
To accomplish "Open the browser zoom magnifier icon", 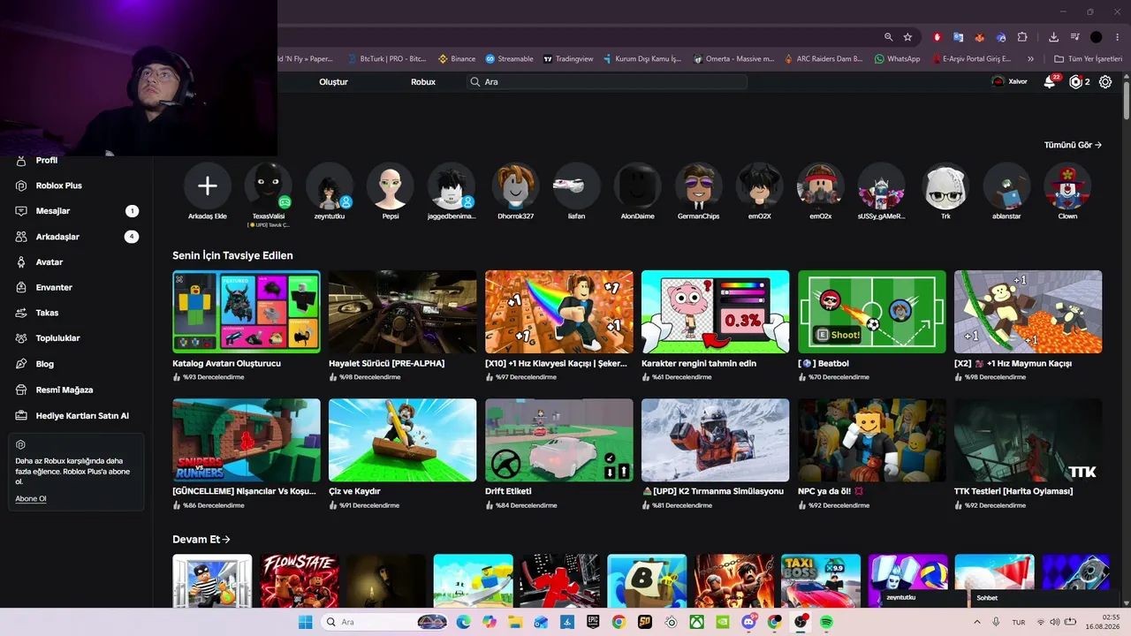I will coord(888,37).
